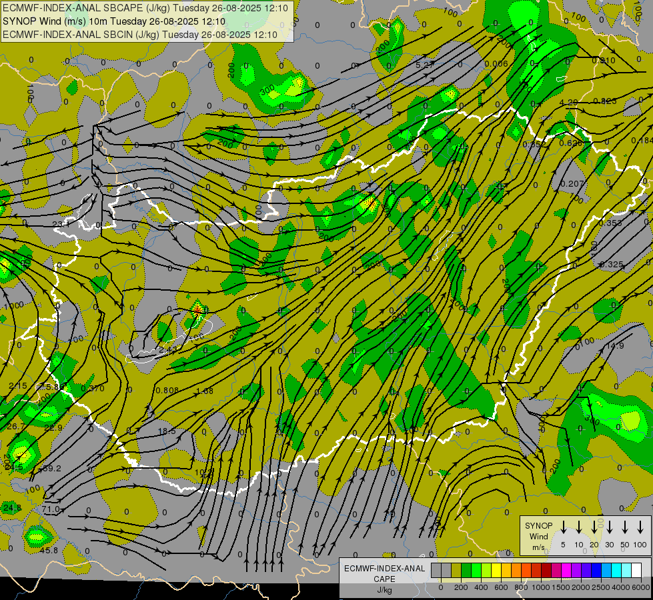Image resolution: width=653 pixels, height=600 pixels.
Task: Click the SYNOP label in the wind legend
Action: (538, 526)
